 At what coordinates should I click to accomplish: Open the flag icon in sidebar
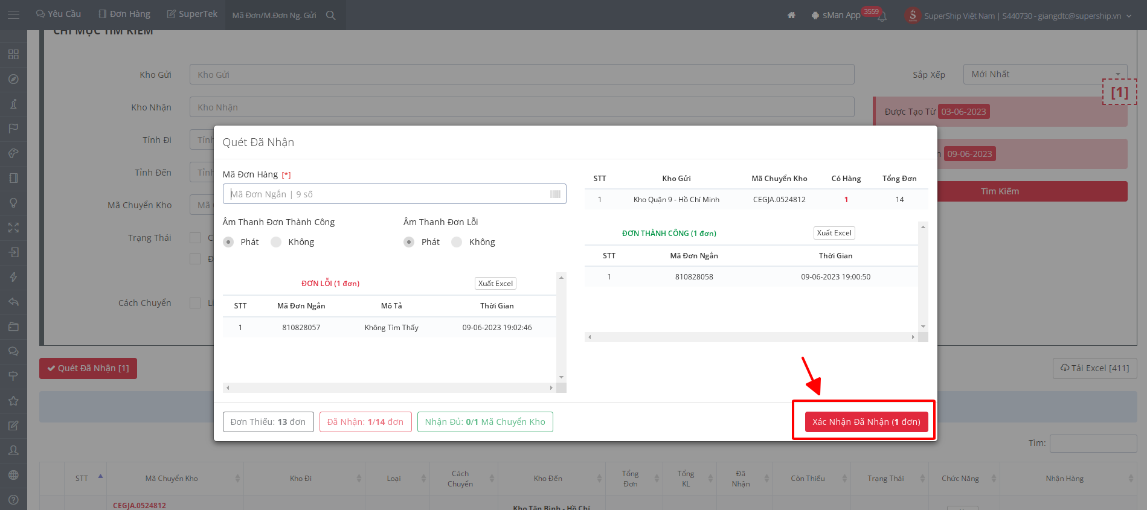[x=13, y=129]
